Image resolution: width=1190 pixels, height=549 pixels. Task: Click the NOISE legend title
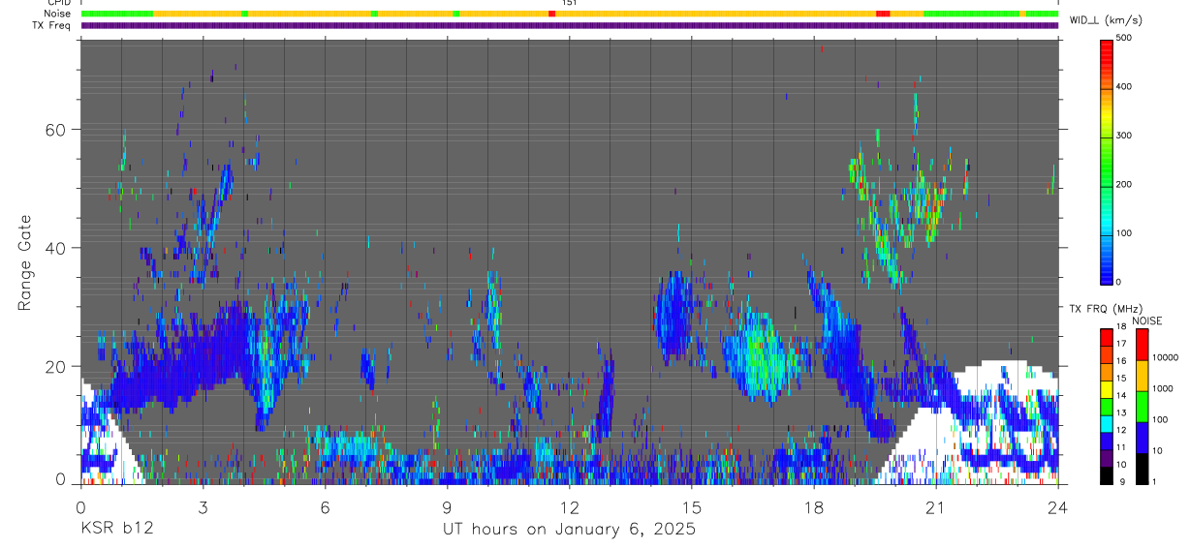click(x=1146, y=320)
